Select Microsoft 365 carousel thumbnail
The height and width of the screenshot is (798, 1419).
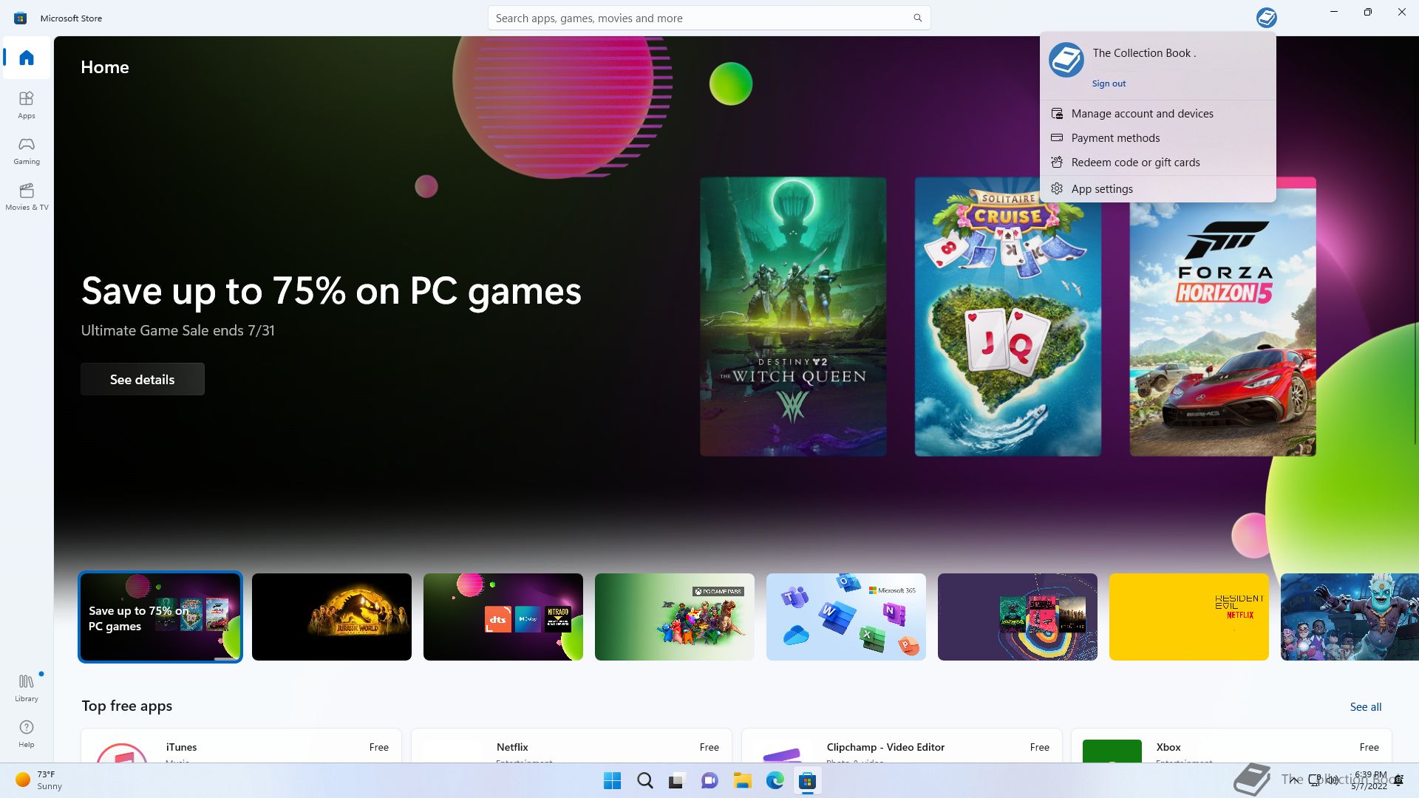[846, 617]
